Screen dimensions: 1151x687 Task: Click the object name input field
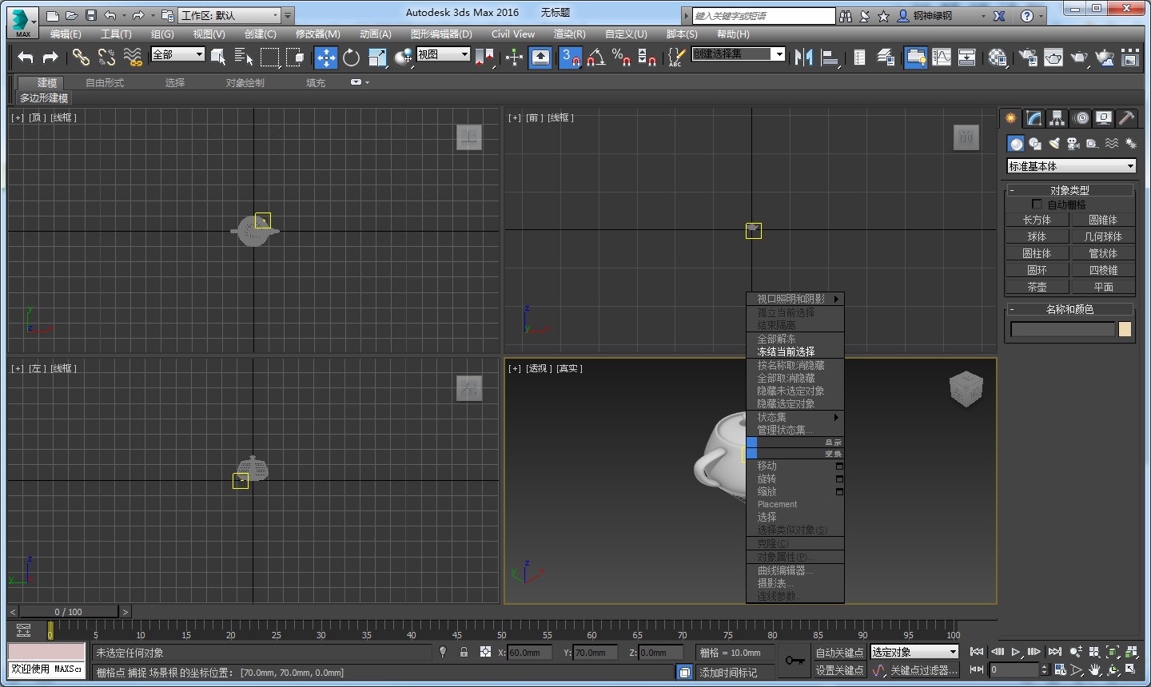pyautogui.click(x=1062, y=329)
